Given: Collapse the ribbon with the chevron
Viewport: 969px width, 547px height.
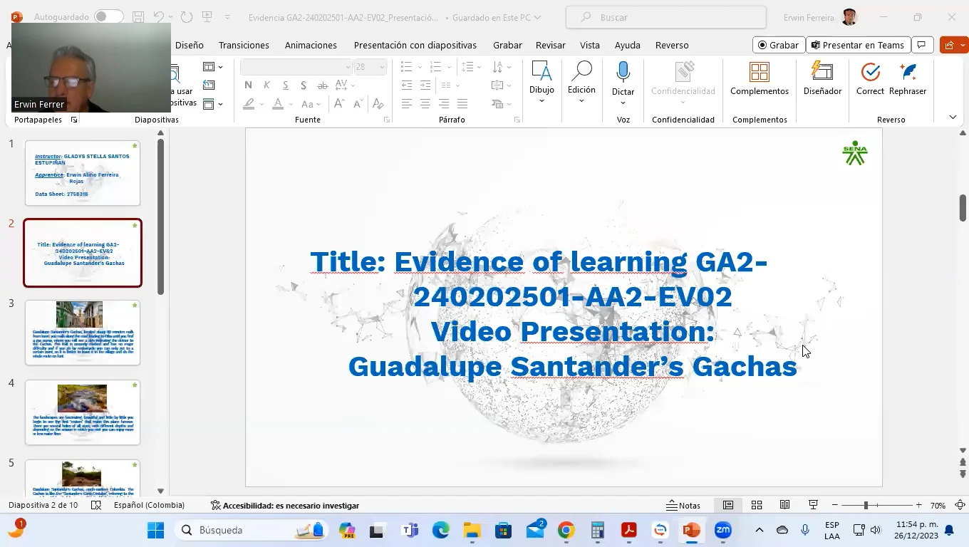Looking at the screenshot, I should (953, 118).
